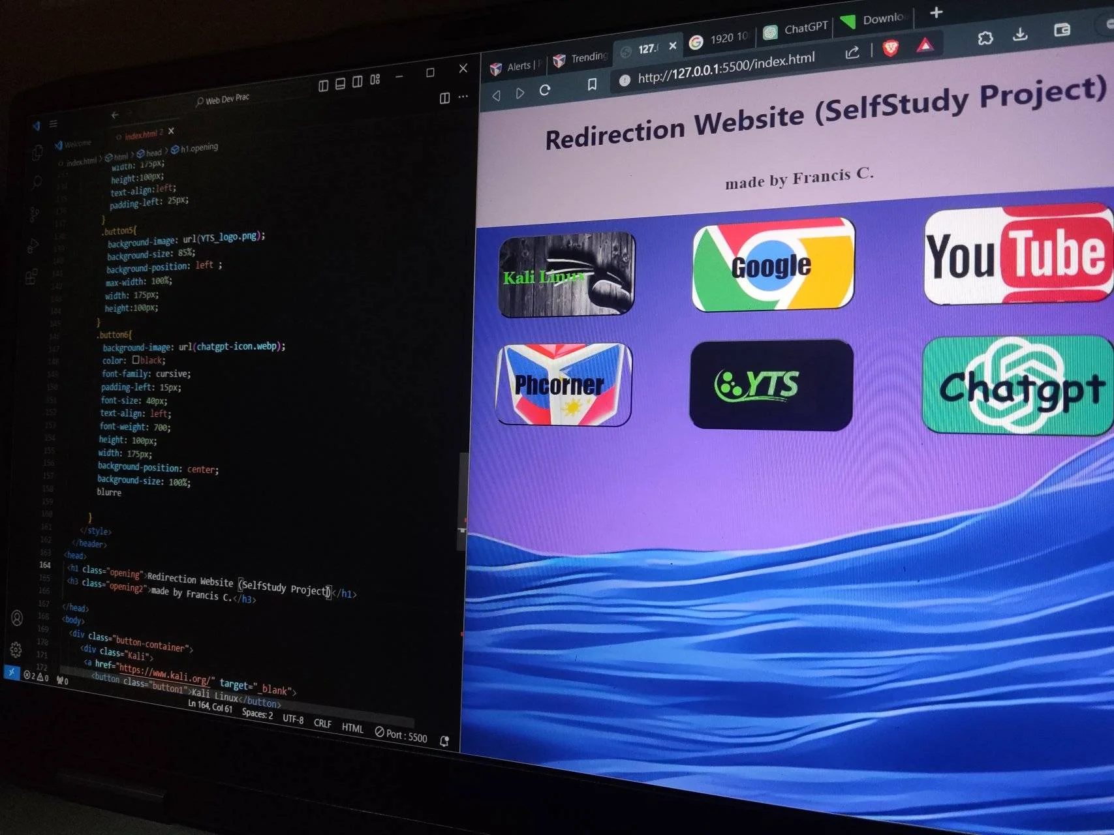Switch to the Downlo browser tab

click(x=874, y=20)
